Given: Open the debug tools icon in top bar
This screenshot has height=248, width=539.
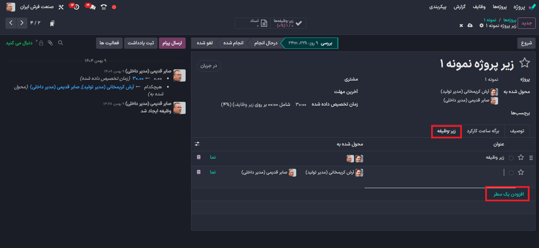Looking at the screenshot, I should [61, 7].
